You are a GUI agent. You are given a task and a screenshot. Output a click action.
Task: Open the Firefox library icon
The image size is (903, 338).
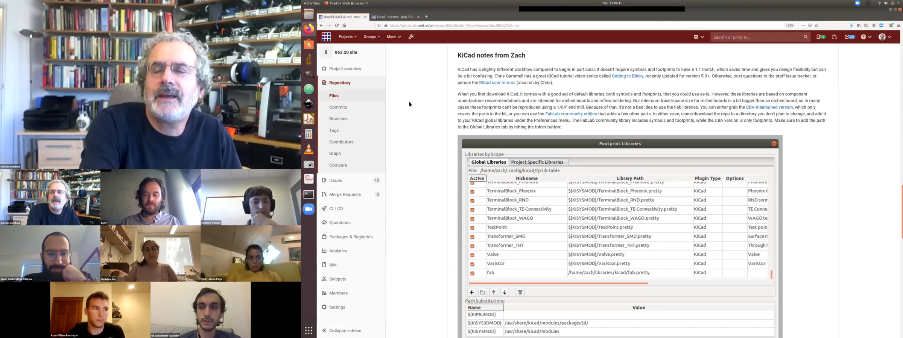(859, 26)
